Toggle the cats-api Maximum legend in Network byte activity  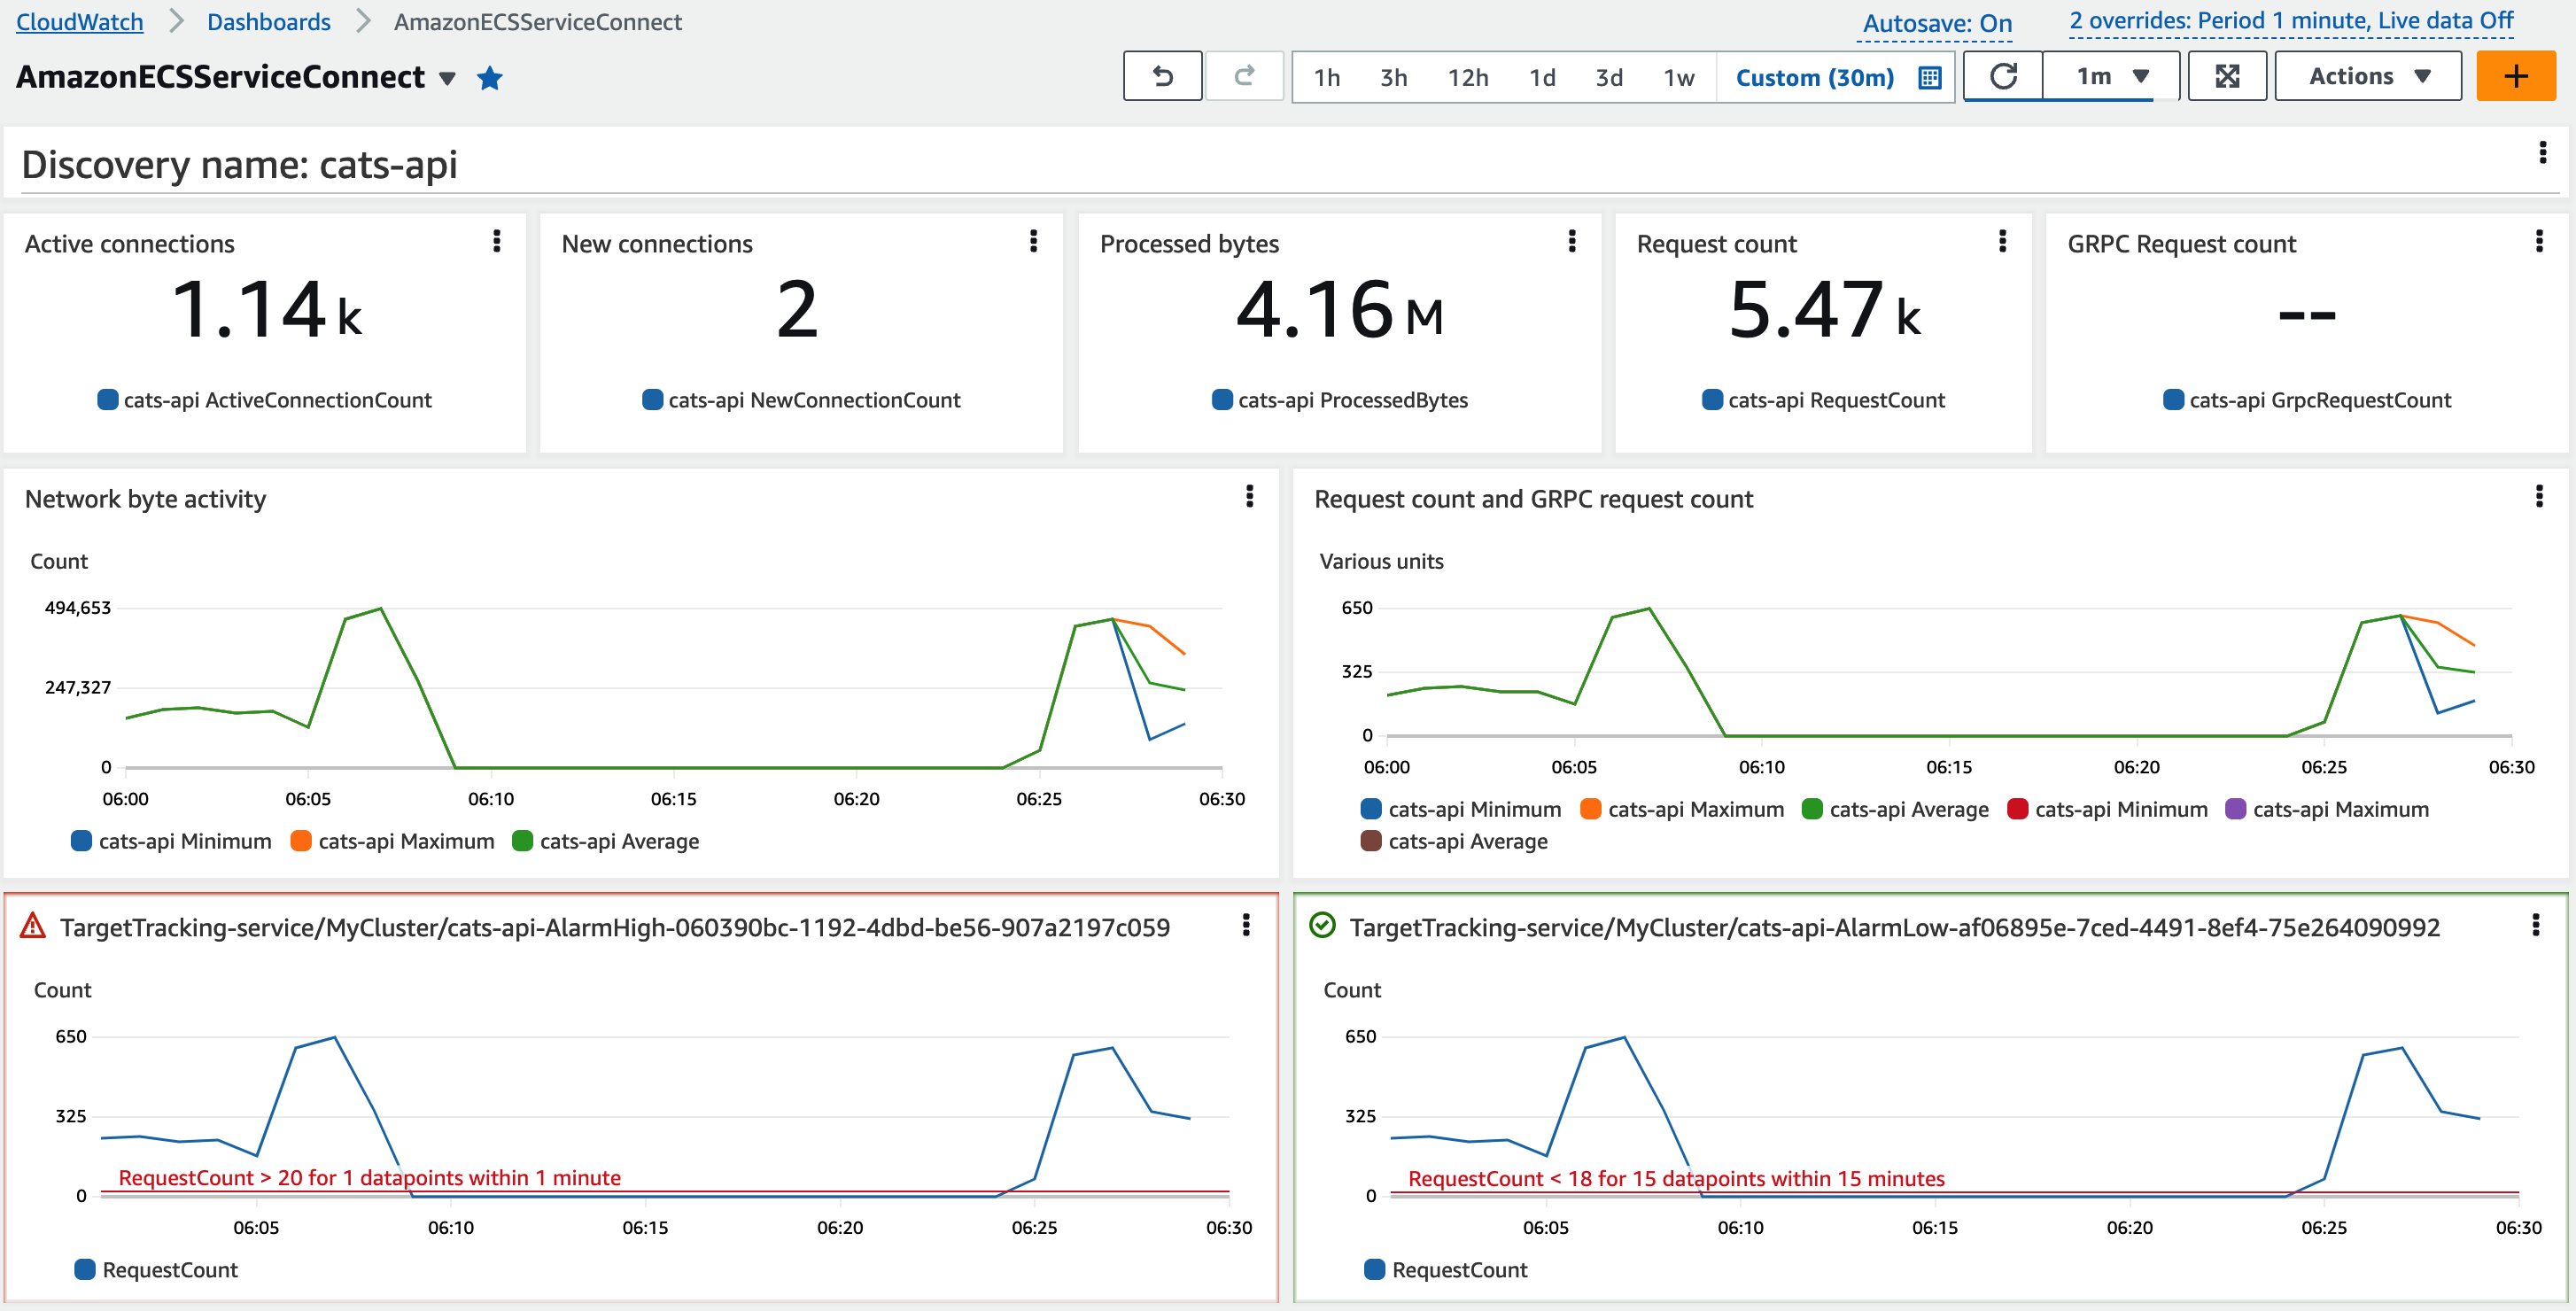pyautogui.click(x=393, y=841)
